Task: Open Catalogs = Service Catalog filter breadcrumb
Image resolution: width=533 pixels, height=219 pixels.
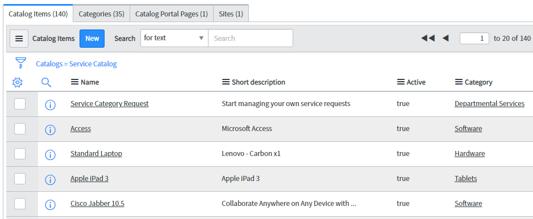Action: tap(76, 64)
